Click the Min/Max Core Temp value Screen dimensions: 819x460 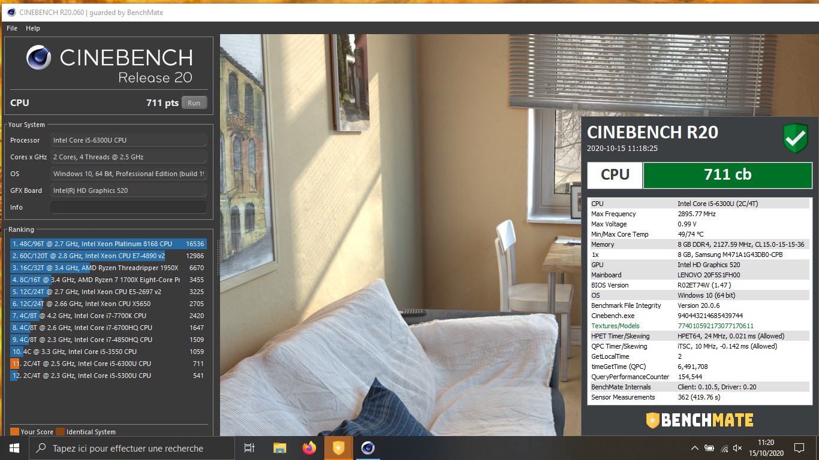pos(691,234)
